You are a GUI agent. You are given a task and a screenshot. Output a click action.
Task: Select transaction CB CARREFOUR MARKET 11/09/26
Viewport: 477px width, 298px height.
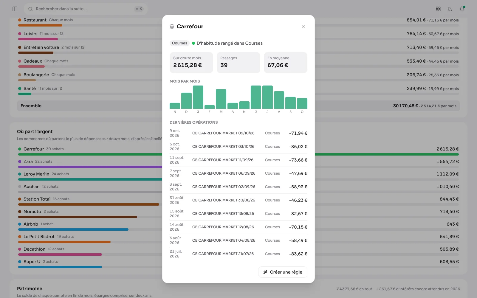[238, 160]
